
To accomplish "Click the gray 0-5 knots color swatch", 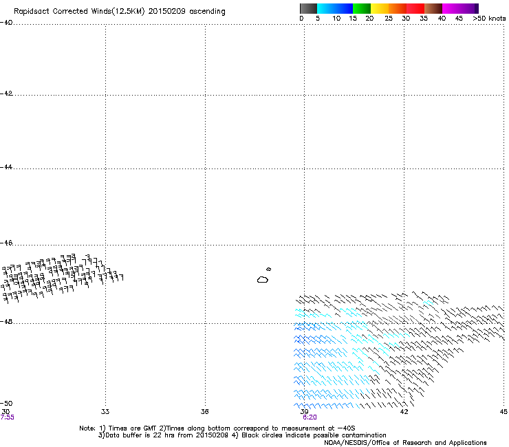I will [x=308, y=8].
